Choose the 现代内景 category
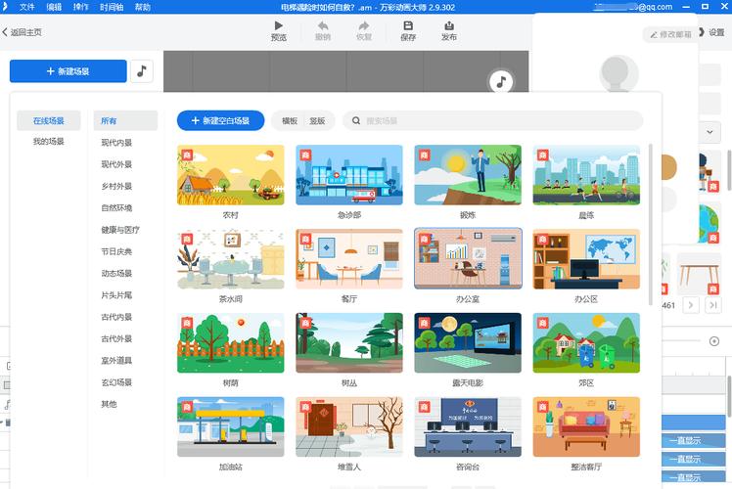Viewport: 732px width, 489px height. click(x=116, y=143)
